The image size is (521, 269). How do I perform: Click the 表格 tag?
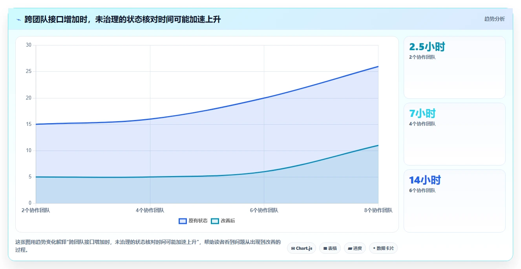point(330,248)
